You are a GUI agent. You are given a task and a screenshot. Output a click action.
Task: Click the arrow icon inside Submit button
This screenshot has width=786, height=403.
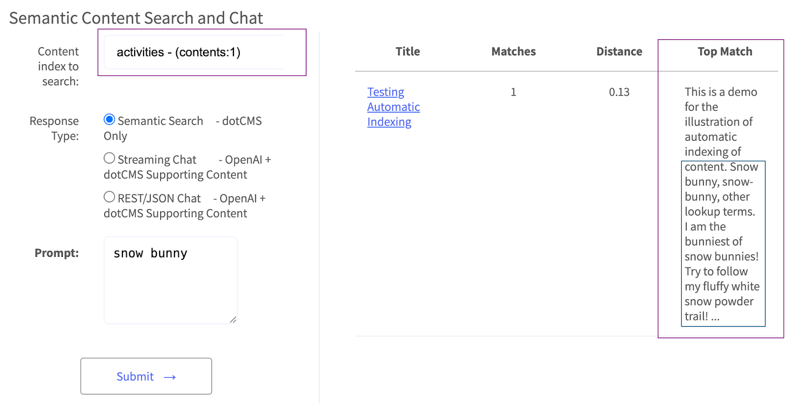(x=170, y=377)
